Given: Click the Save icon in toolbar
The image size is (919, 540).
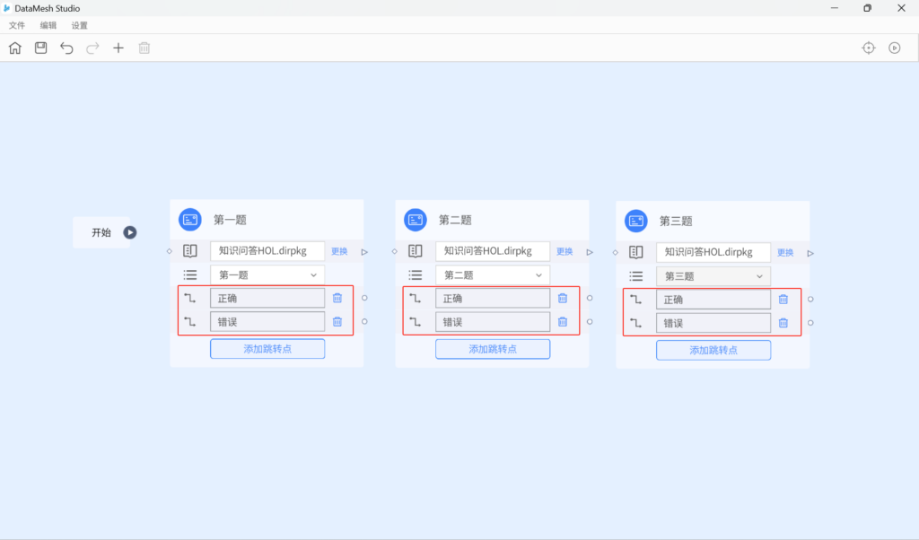Looking at the screenshot, I should pos(41,48).
